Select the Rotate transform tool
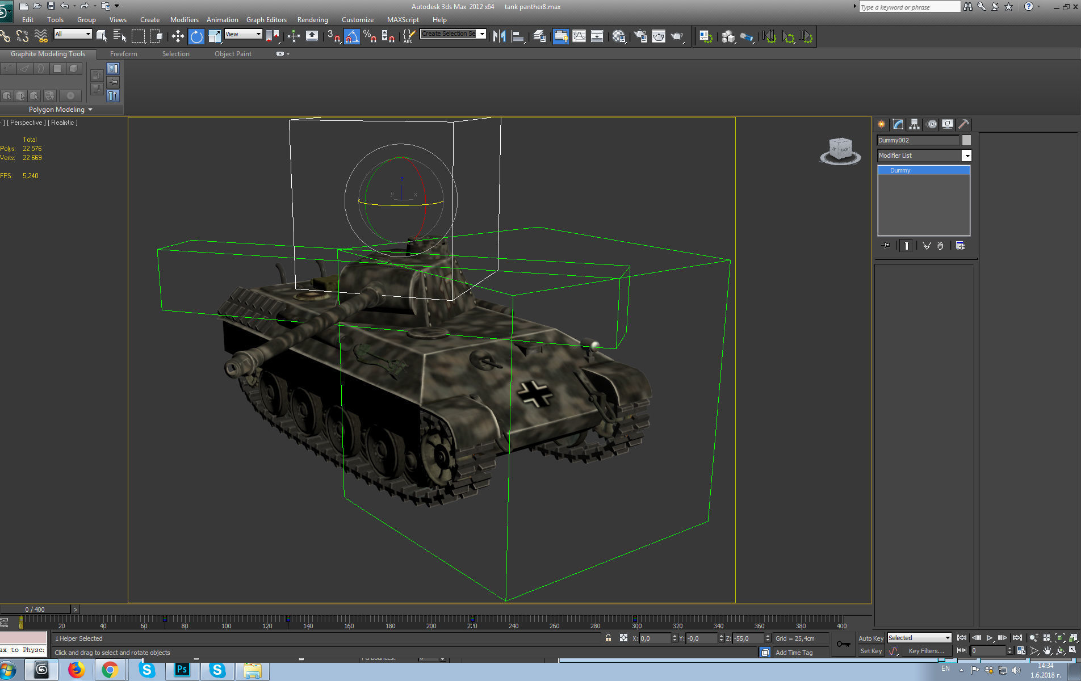This screenshot has height=681, width=1081. 196,36
